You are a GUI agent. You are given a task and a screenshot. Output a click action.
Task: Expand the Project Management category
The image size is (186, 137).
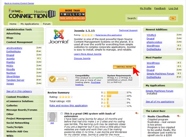pyautogui.click(x=24, y=118)
